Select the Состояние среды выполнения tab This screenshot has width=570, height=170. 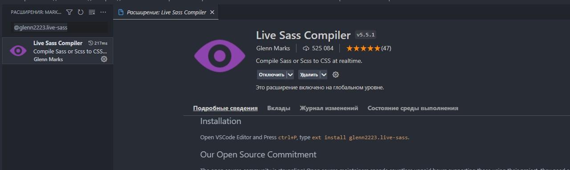(413, 108)
